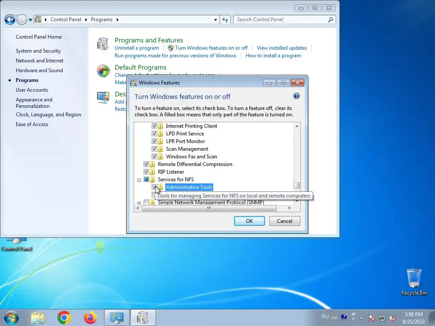Uncheck LPR Port Monitor
The width and height of the screenshot is (435, 326).
(154, 141)
